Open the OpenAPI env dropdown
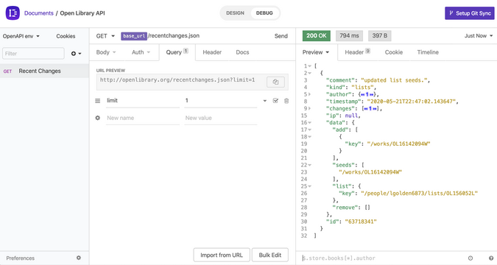 (21, 36)
